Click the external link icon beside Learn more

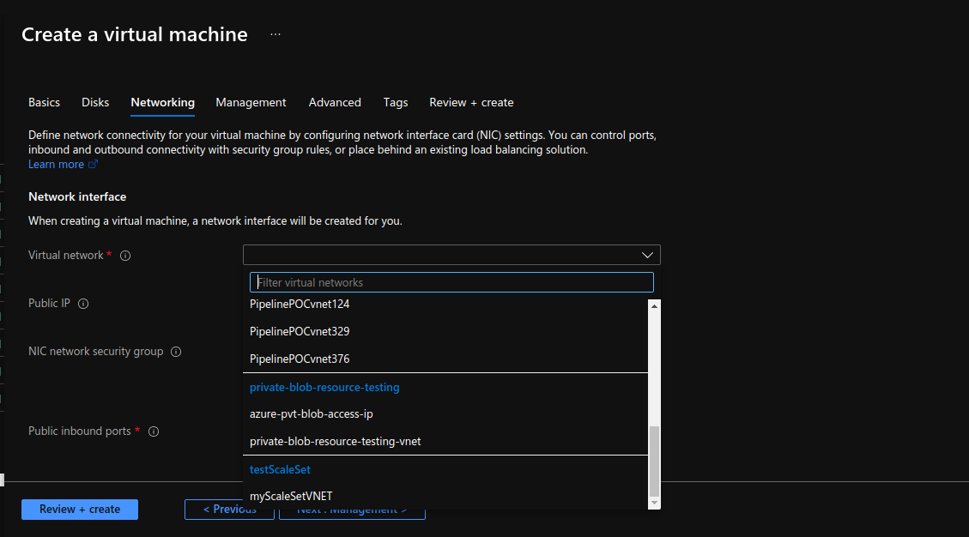(x=94, y=165)
